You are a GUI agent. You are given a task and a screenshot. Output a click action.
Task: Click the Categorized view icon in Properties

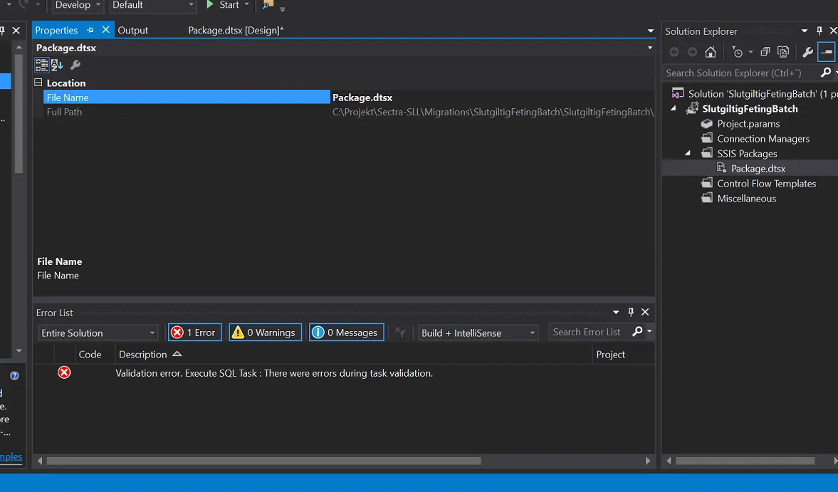tap(41, 66)
